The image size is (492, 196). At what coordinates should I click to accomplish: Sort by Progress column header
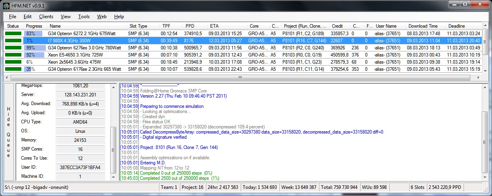tap(35, 26)
